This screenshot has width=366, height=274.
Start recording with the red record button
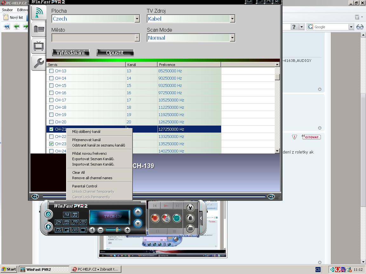pyautogui.click(x=155, y=218)
